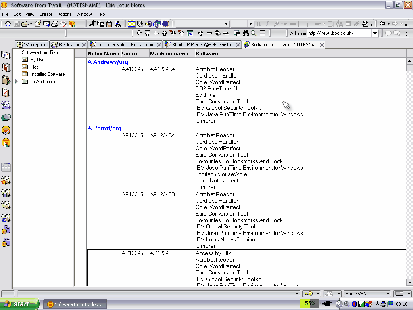413x310 pixels.
Task: Open the Address bar URL dropdown
Action: [x=375, y=33]
